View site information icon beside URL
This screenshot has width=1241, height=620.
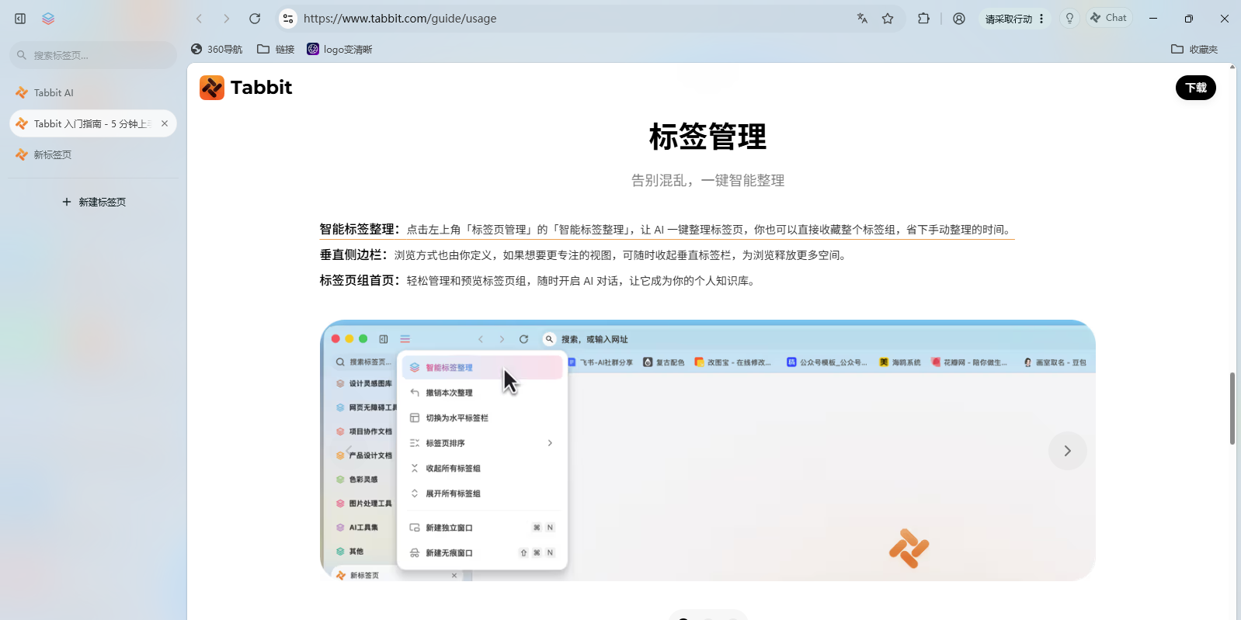(288, 19)
